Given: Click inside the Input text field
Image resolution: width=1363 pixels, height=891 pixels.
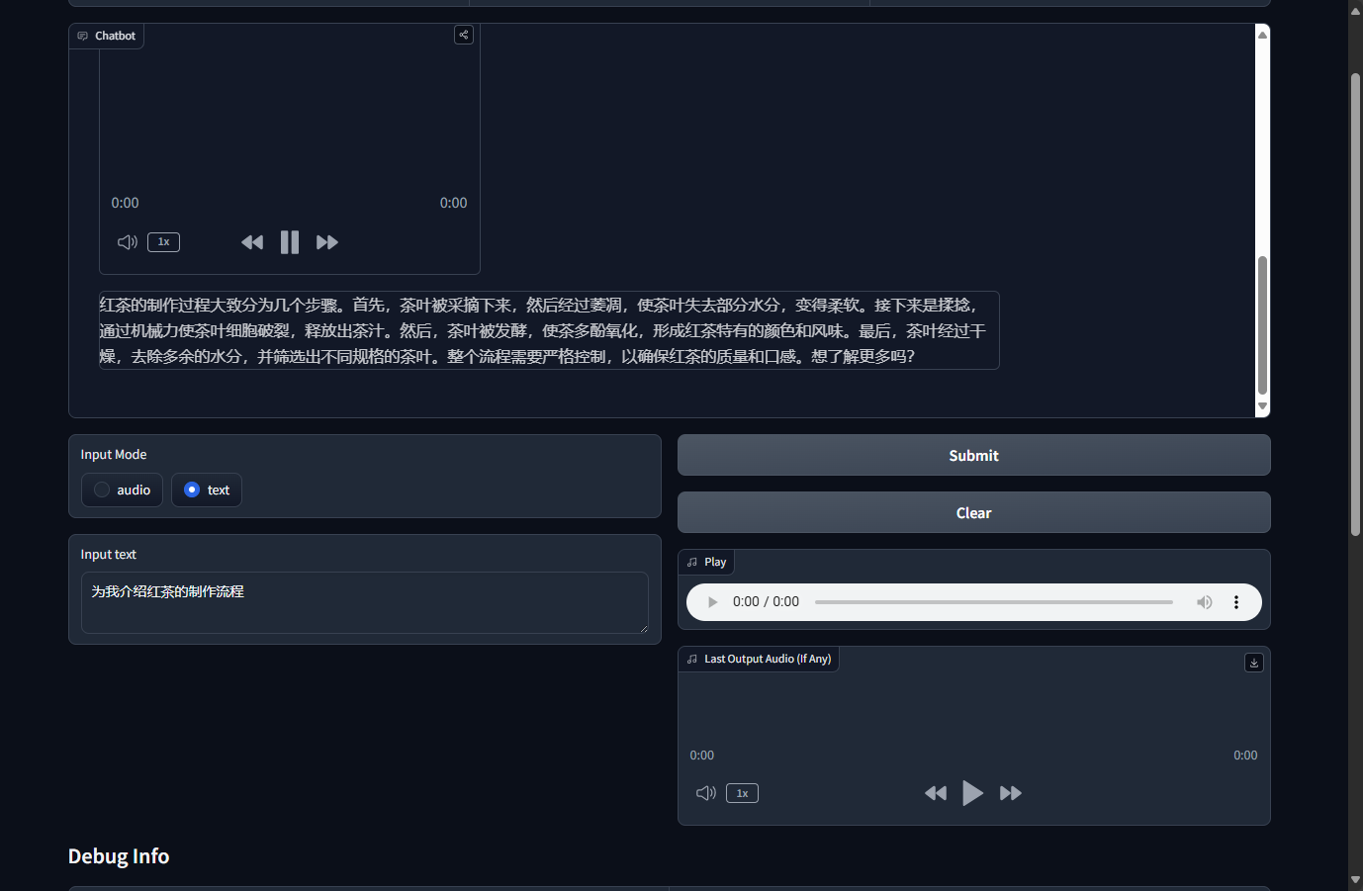Looking at the screenshot, I should [x=364, y=602].
